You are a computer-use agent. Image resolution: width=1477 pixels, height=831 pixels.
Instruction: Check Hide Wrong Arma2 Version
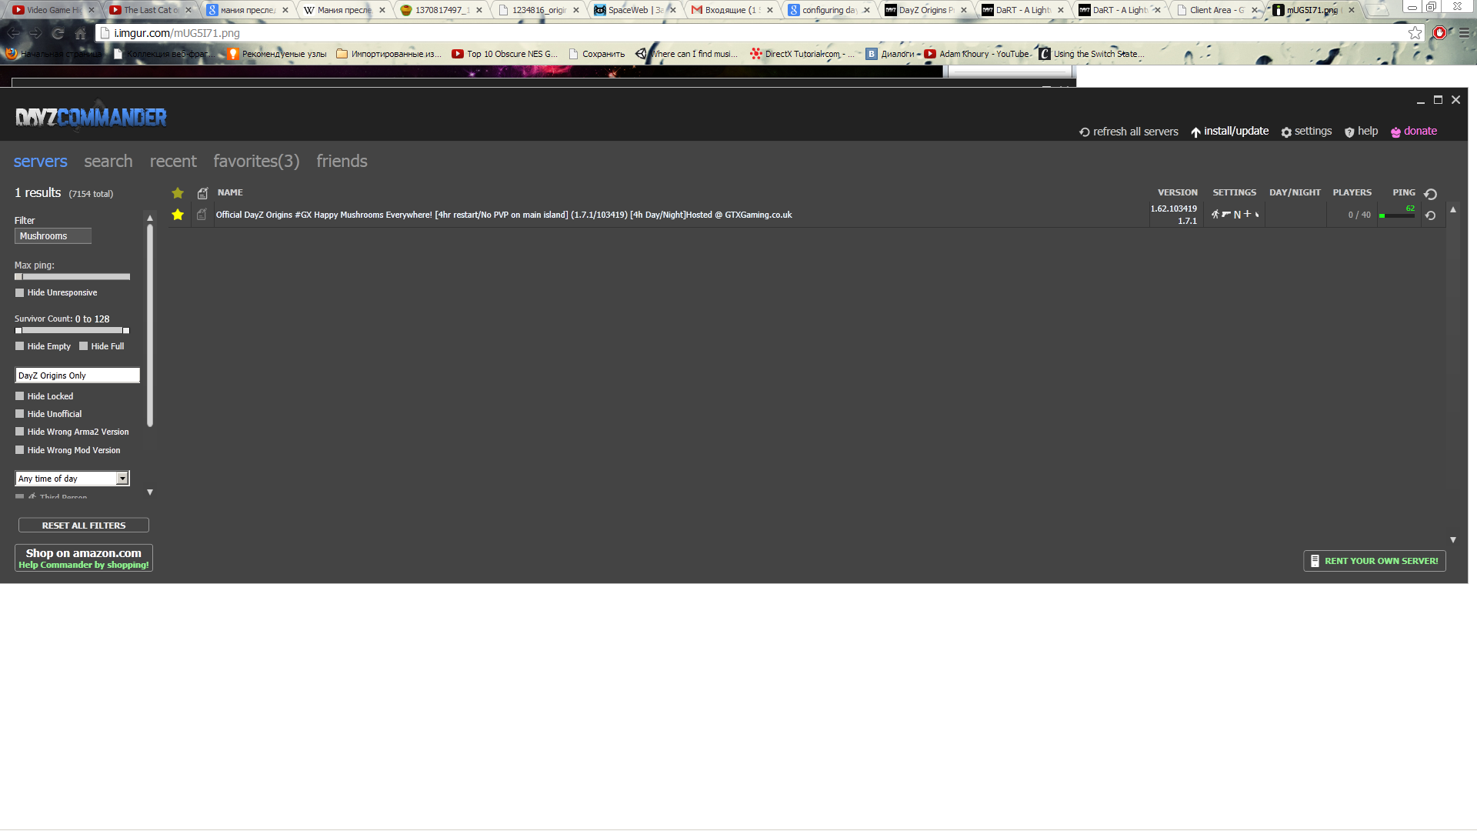click(x=20, y=432)
